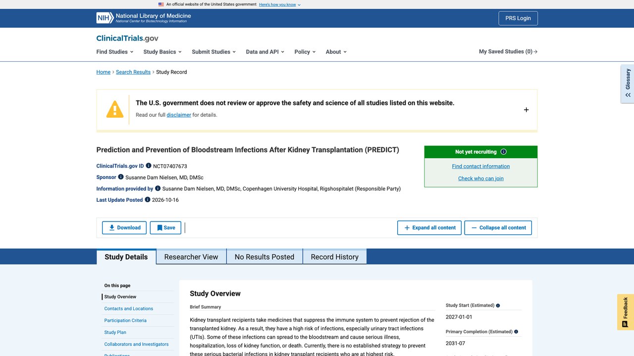Click the PRS Login button
Screen dimensions: 634x356
[518, 18]
